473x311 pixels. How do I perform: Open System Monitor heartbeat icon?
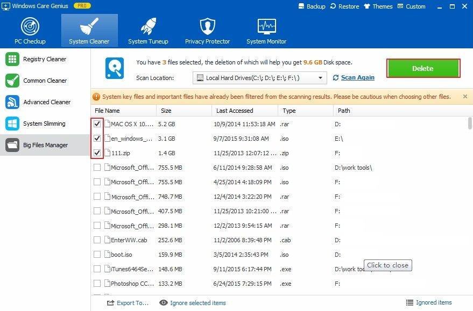point(266,26)
